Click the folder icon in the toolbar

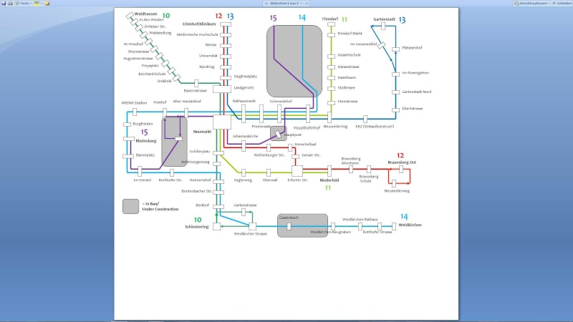pos(47,3)
